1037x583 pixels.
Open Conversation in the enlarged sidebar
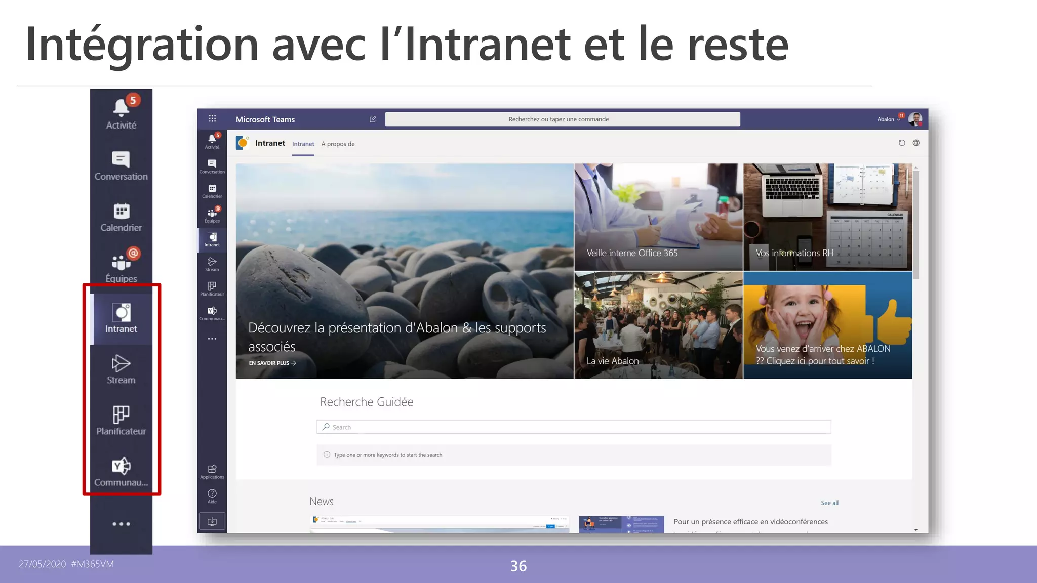coord(121,166)
